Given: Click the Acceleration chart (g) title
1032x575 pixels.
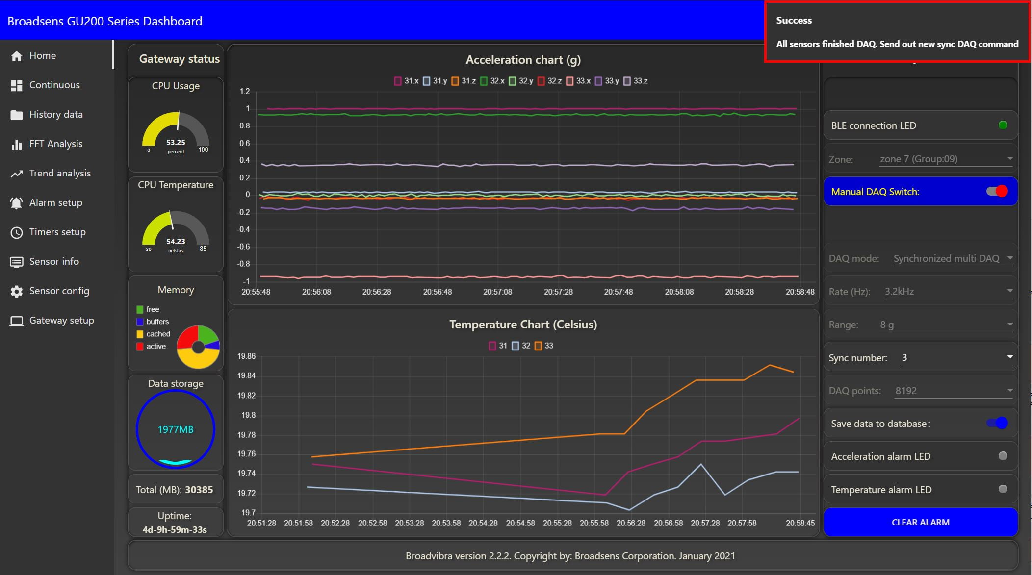Looking at the screenshot, I should click(x=523, y=59).
